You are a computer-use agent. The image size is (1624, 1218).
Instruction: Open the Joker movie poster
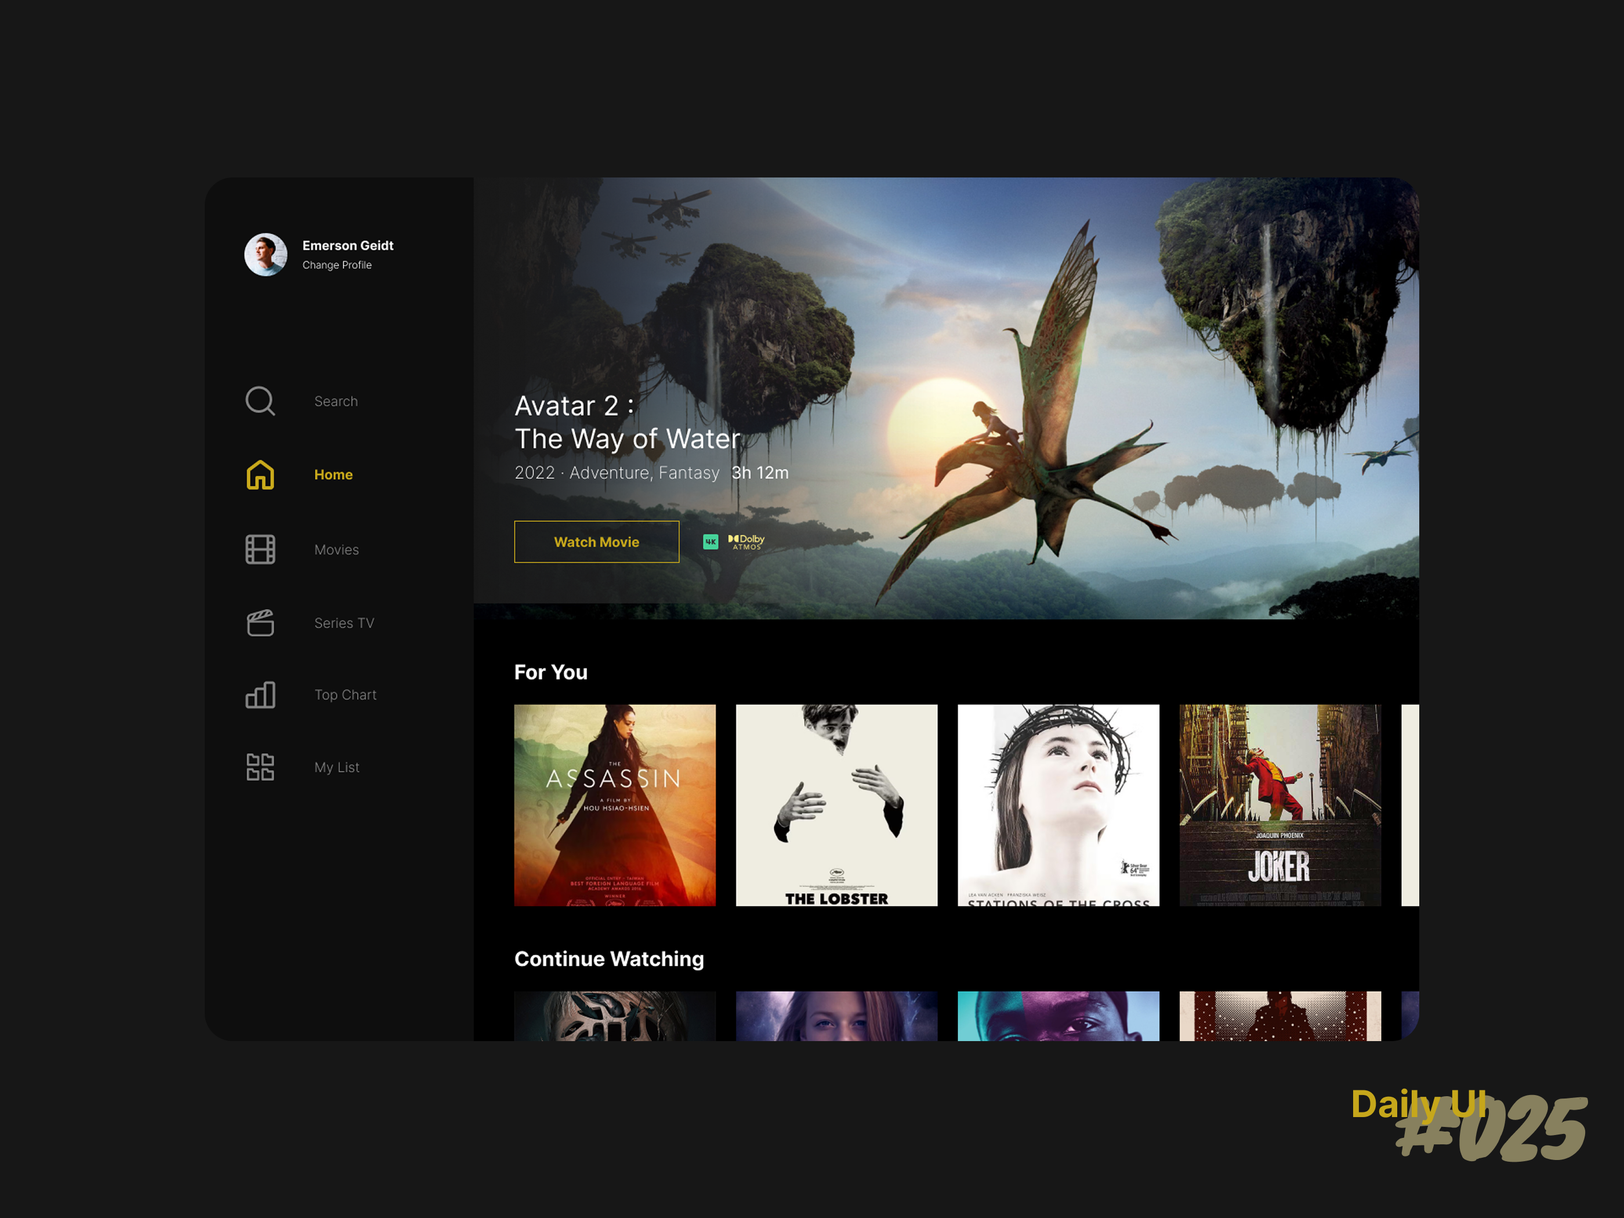tap(1279, 806)
